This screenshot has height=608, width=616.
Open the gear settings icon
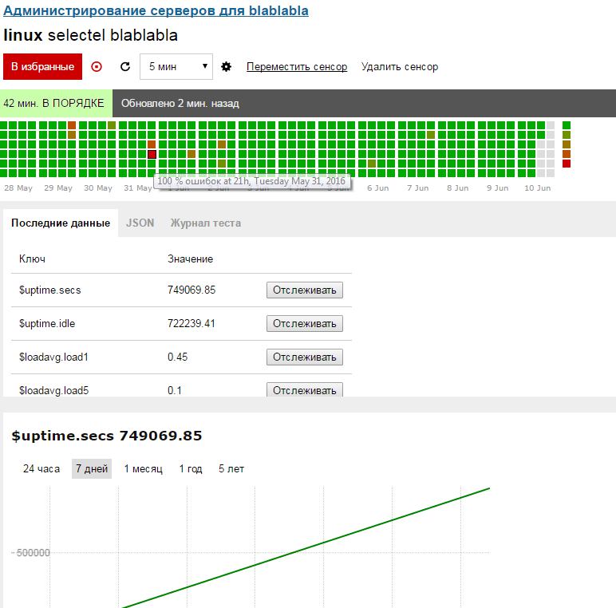point(226,67)
